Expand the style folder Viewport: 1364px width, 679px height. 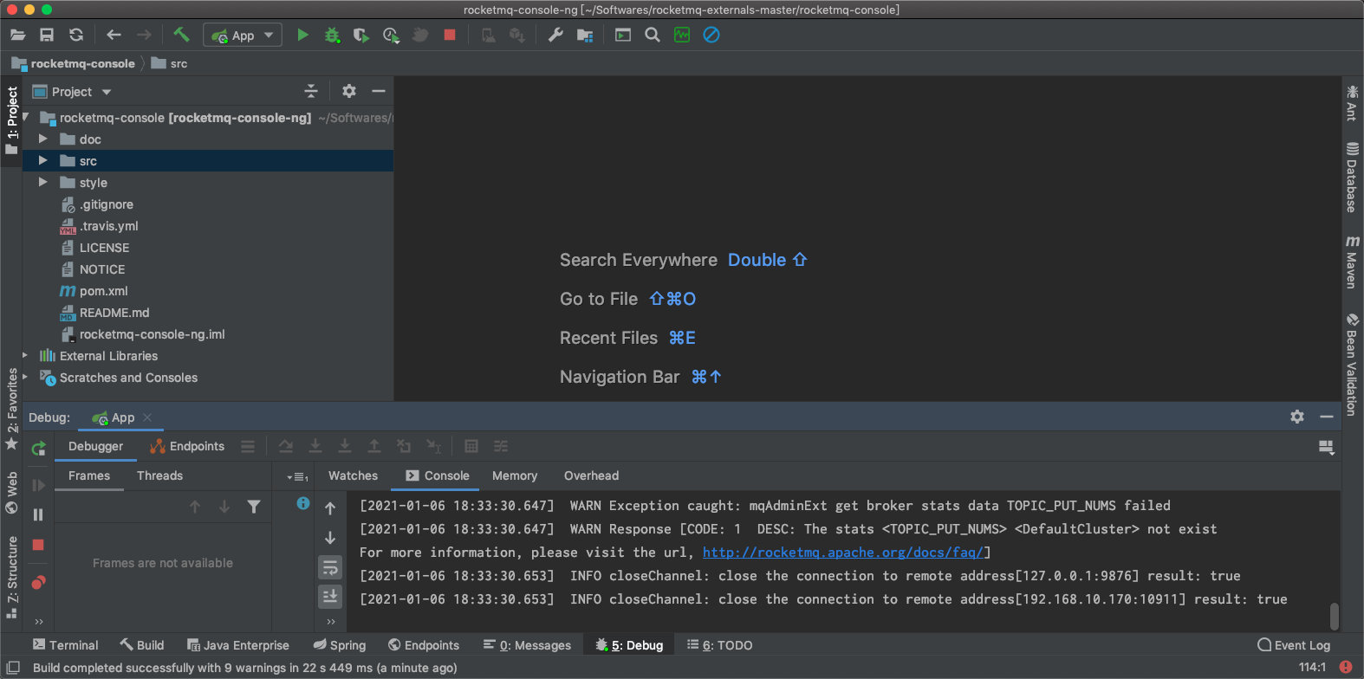tap(42, 182)
